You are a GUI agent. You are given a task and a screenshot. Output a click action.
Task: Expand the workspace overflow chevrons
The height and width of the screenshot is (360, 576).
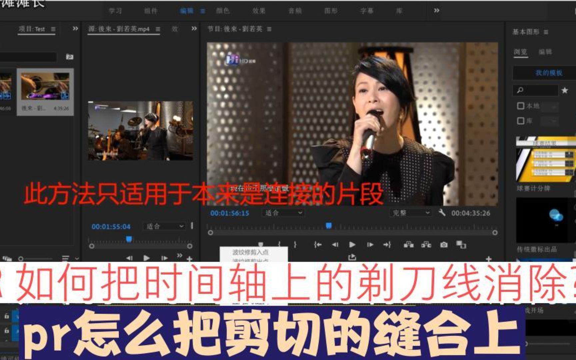click(436, 11)
